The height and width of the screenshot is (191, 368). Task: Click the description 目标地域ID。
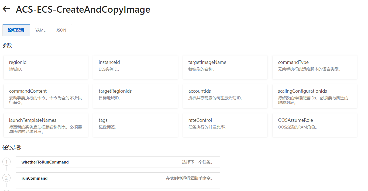pyautogui.click(x=110, y=98)
